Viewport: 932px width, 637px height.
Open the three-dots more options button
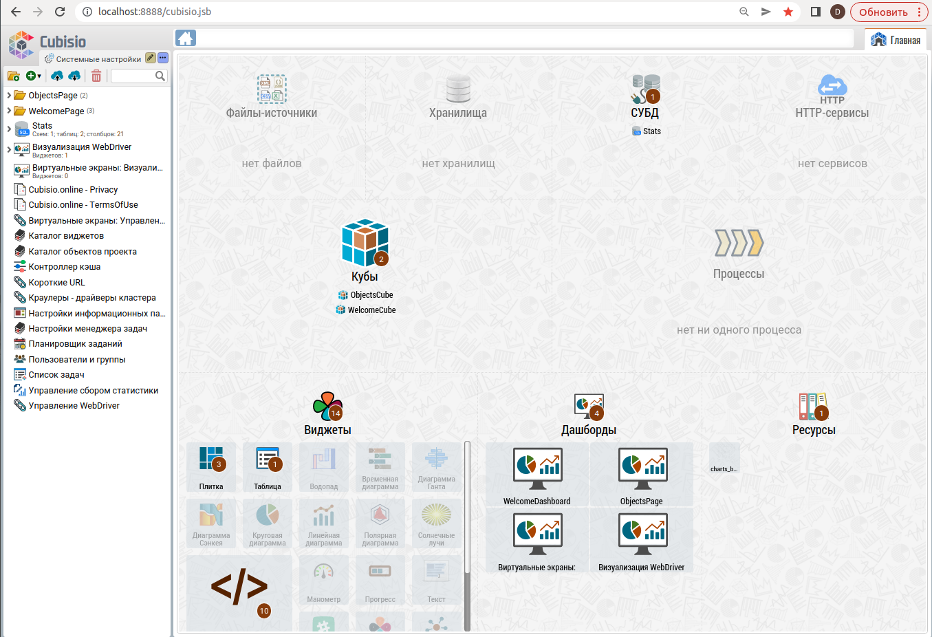[163, 58]
